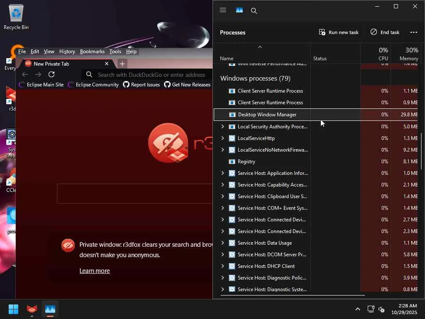Click the Task Manager search icon
This screenshot has height=319, width=425.
254,10
